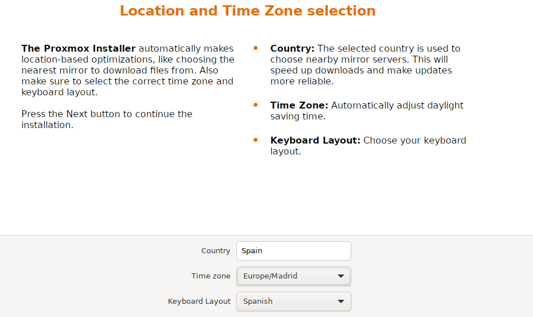Click the arrow on the Keyboard Layout combo box

[x=341, y=301]
